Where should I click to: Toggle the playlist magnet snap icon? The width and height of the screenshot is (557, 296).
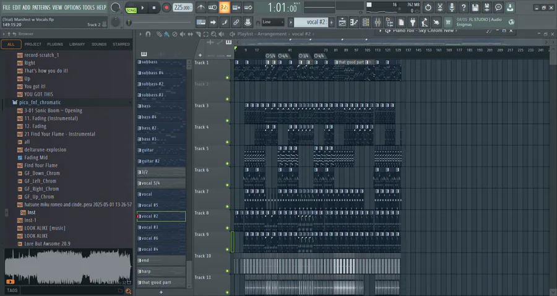pyautogui.click(x=148, y=34)
